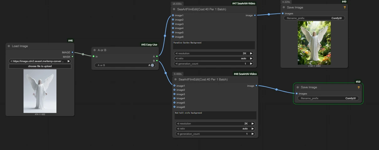The width and height of the screenshot is (379, 150).
Task: Click the MASK output port on Load Image
Action: [x=72, y=56]
